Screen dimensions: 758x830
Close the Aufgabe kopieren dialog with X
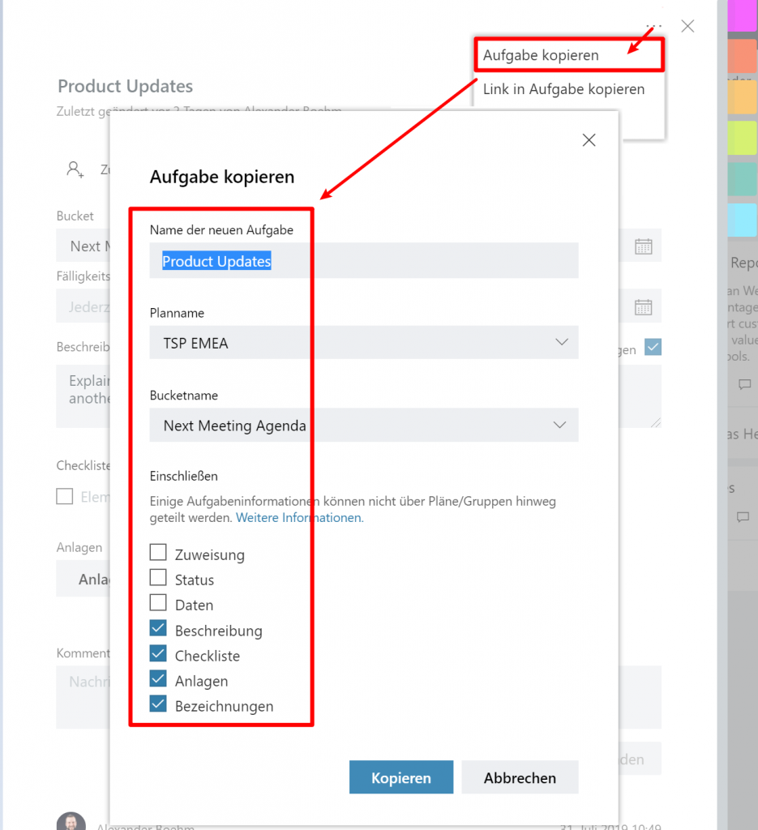pyautogui.click(x=589, y=140)
